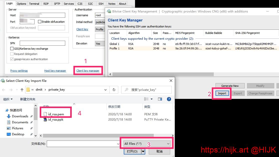Open the file dialog help icon

click(x=169, y=99)
